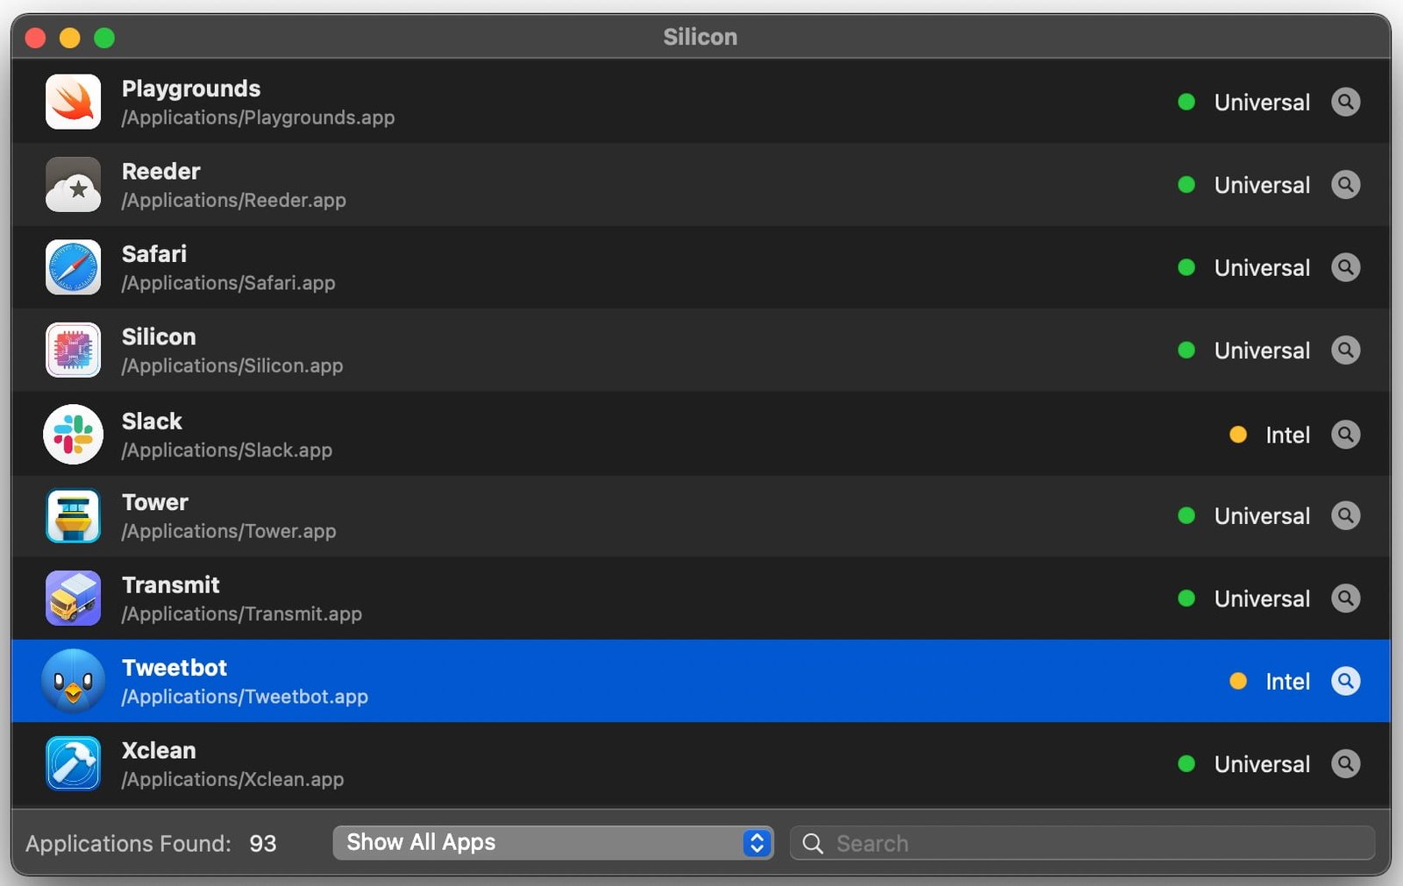The height and width of the screenshot is (886, 1403).
Task: Click the Universal label for Transmit
Action: point(1262,599)
